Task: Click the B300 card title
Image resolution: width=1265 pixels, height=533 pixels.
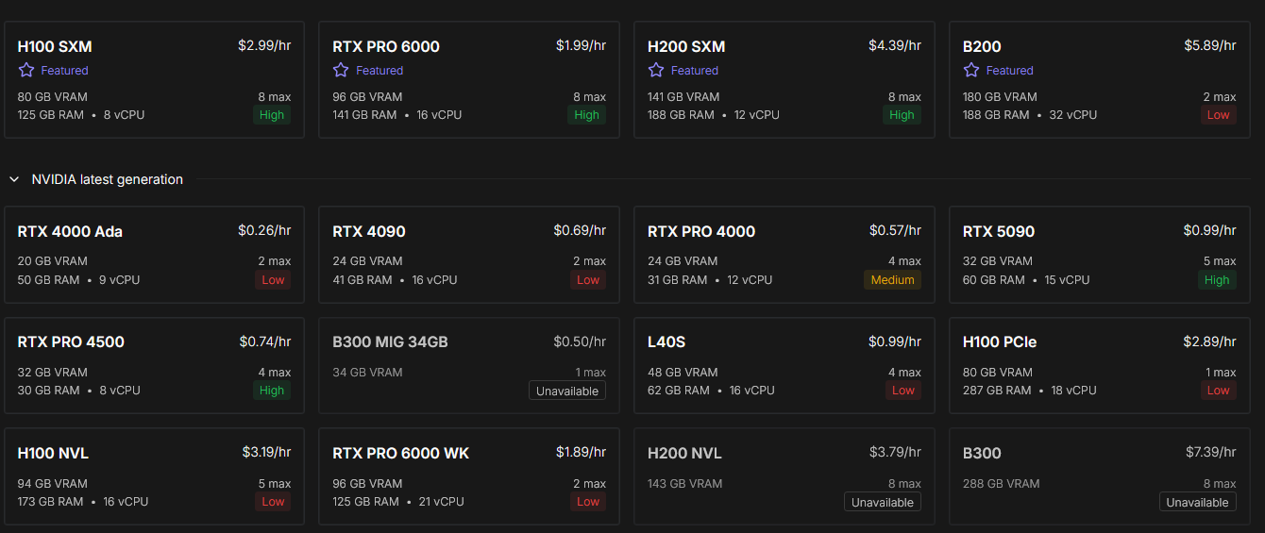Action: [982, 453]
